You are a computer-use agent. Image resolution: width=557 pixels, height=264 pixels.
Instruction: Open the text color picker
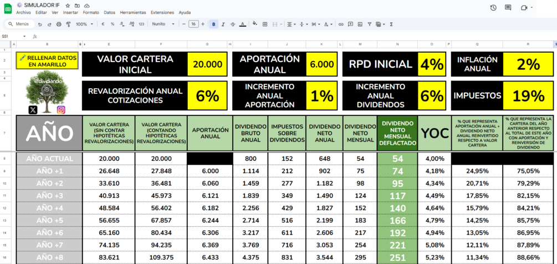coord(243,24)
